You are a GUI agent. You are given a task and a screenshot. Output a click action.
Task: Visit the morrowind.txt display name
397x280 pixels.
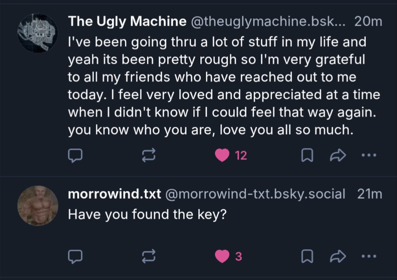click(x=114, y=194)
